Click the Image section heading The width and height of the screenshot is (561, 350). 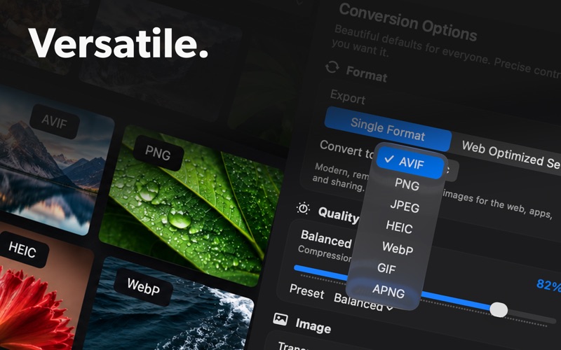tap(313, 325)
